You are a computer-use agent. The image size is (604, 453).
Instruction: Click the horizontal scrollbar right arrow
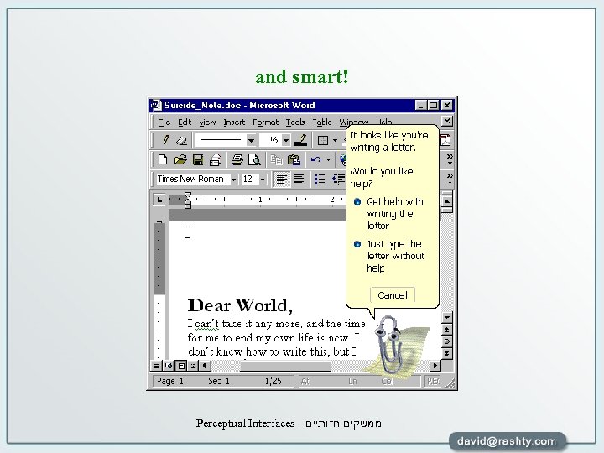(435, 366)
